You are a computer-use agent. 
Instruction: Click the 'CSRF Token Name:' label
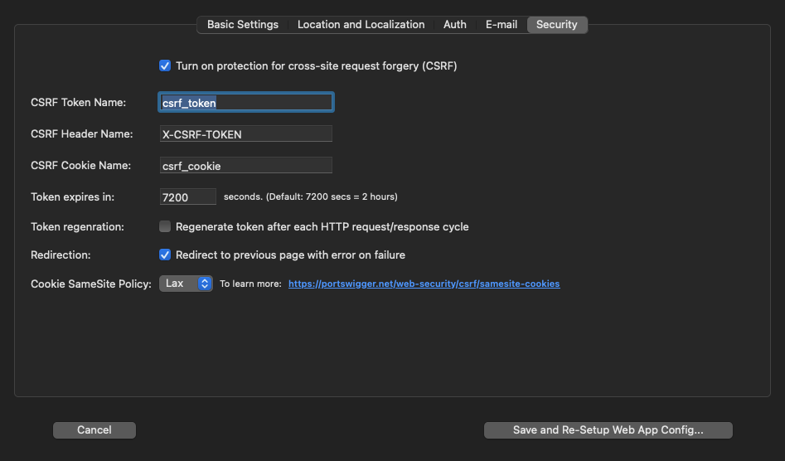point(78,102)
